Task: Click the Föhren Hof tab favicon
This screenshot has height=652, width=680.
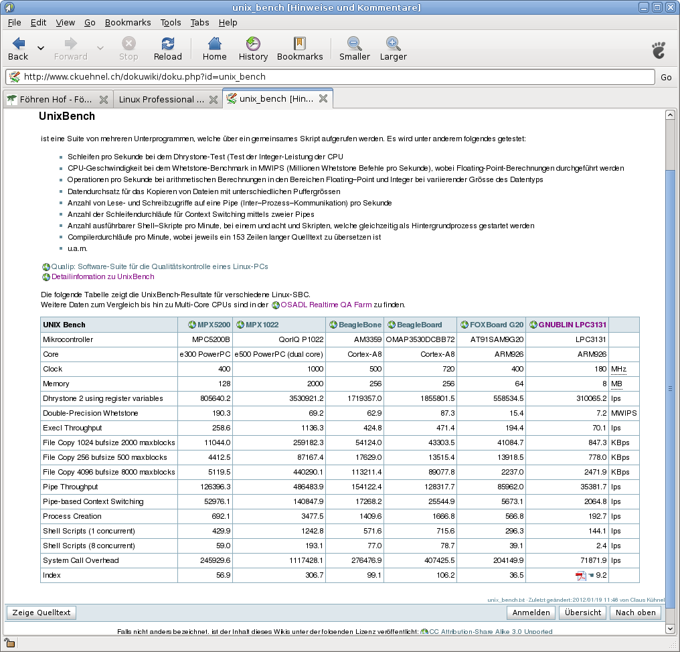Action: pyautogui.click(x=11, y=99)
